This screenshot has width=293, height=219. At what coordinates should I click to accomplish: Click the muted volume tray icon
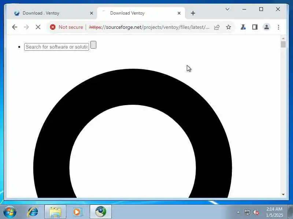click(x=256, y=212)
